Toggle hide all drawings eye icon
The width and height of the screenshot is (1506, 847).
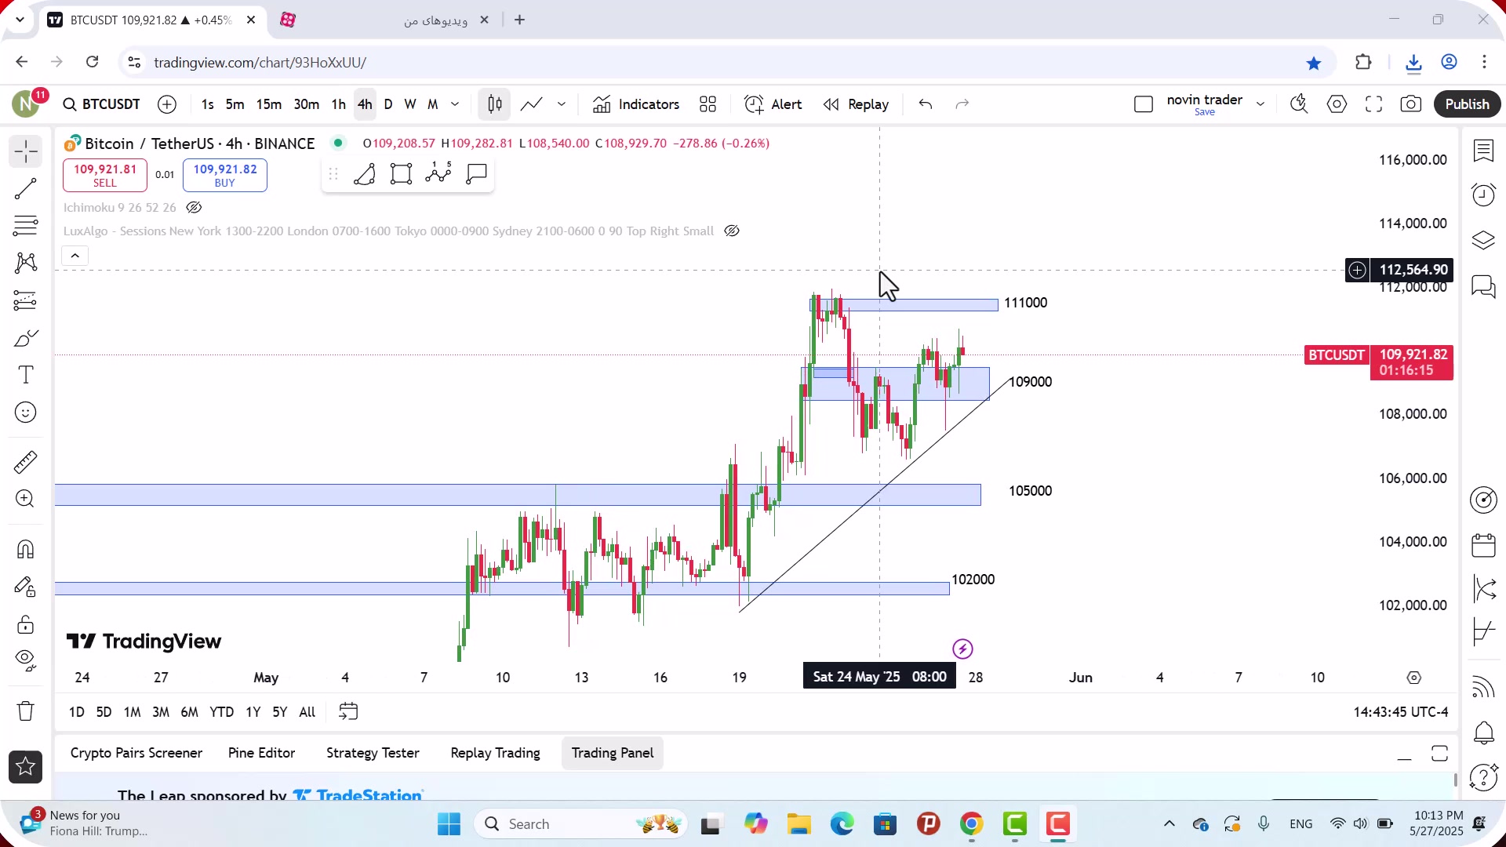pyautogui.click(x=25, y=661)
